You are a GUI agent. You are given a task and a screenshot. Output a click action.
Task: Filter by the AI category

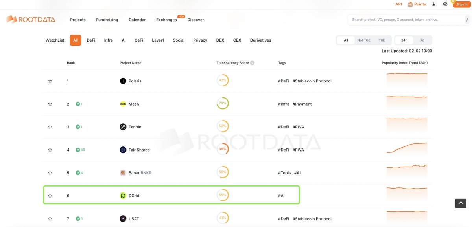[124, 40]
